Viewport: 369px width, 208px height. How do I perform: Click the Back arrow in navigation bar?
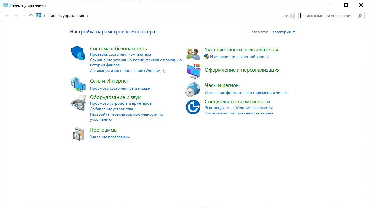coord(7,16)
